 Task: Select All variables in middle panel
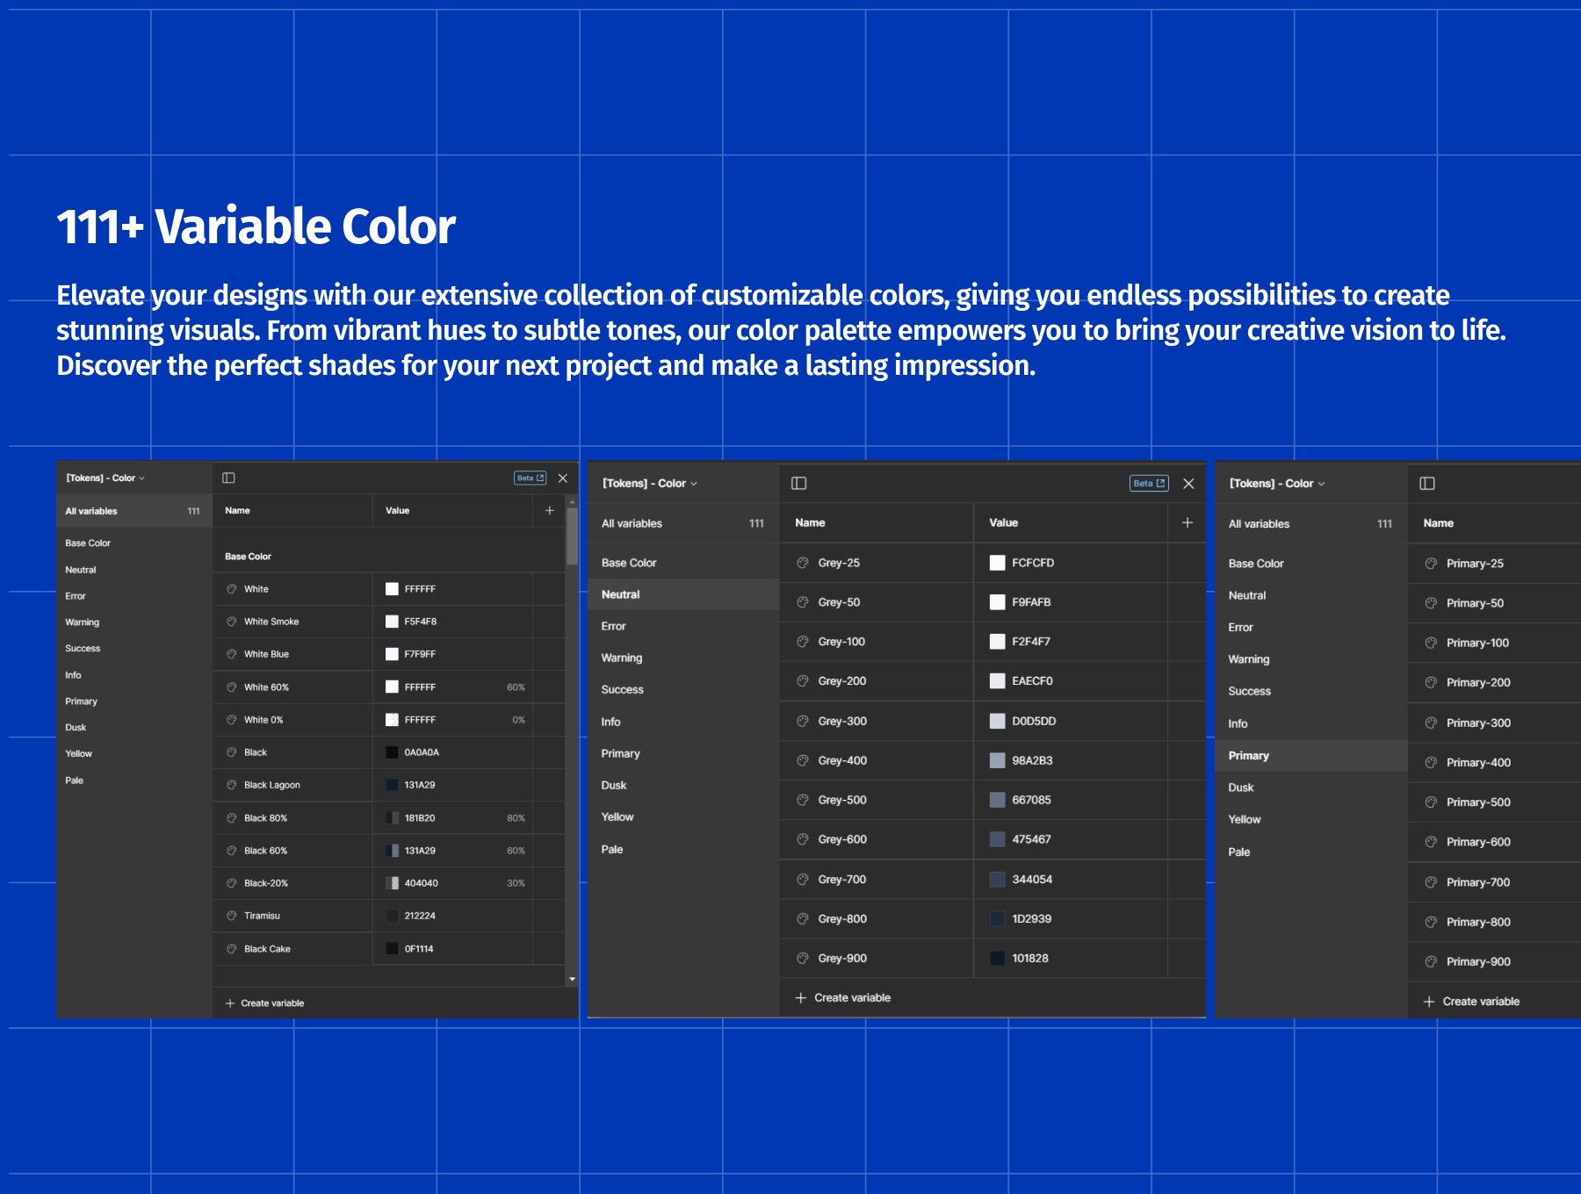(683, 523)
